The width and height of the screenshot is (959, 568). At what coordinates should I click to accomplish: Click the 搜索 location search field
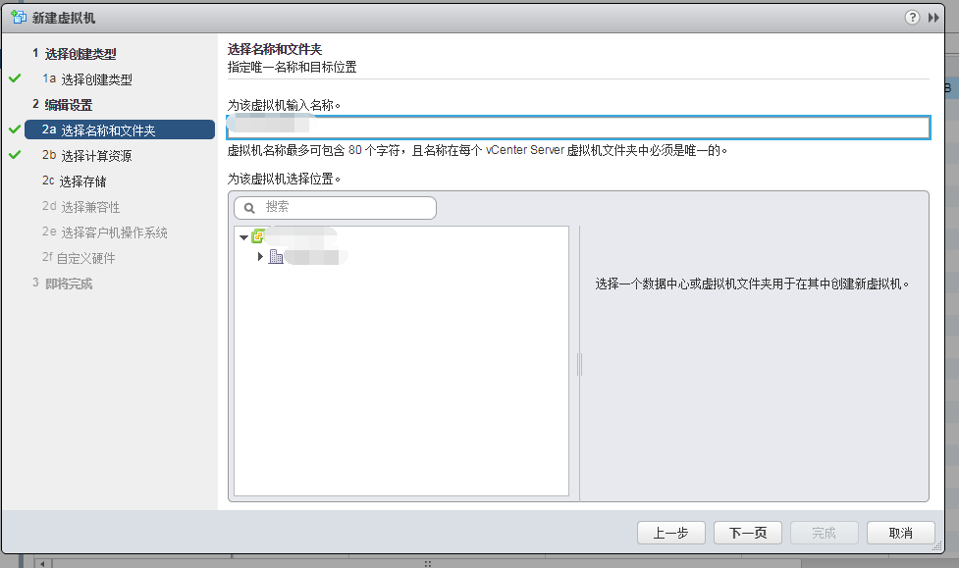(x=335, y=208)
